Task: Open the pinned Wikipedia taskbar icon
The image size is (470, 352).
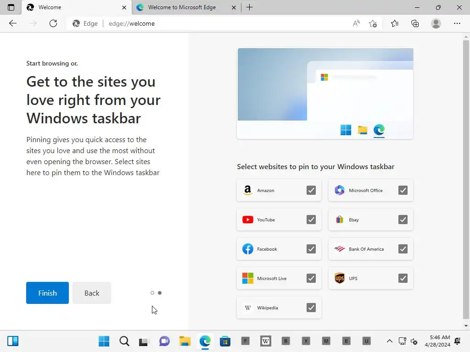Action: [x=266, y=341]
